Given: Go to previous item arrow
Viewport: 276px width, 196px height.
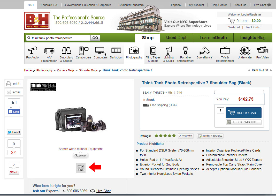Looking at the screenshot, I should [x=249, y=70].
